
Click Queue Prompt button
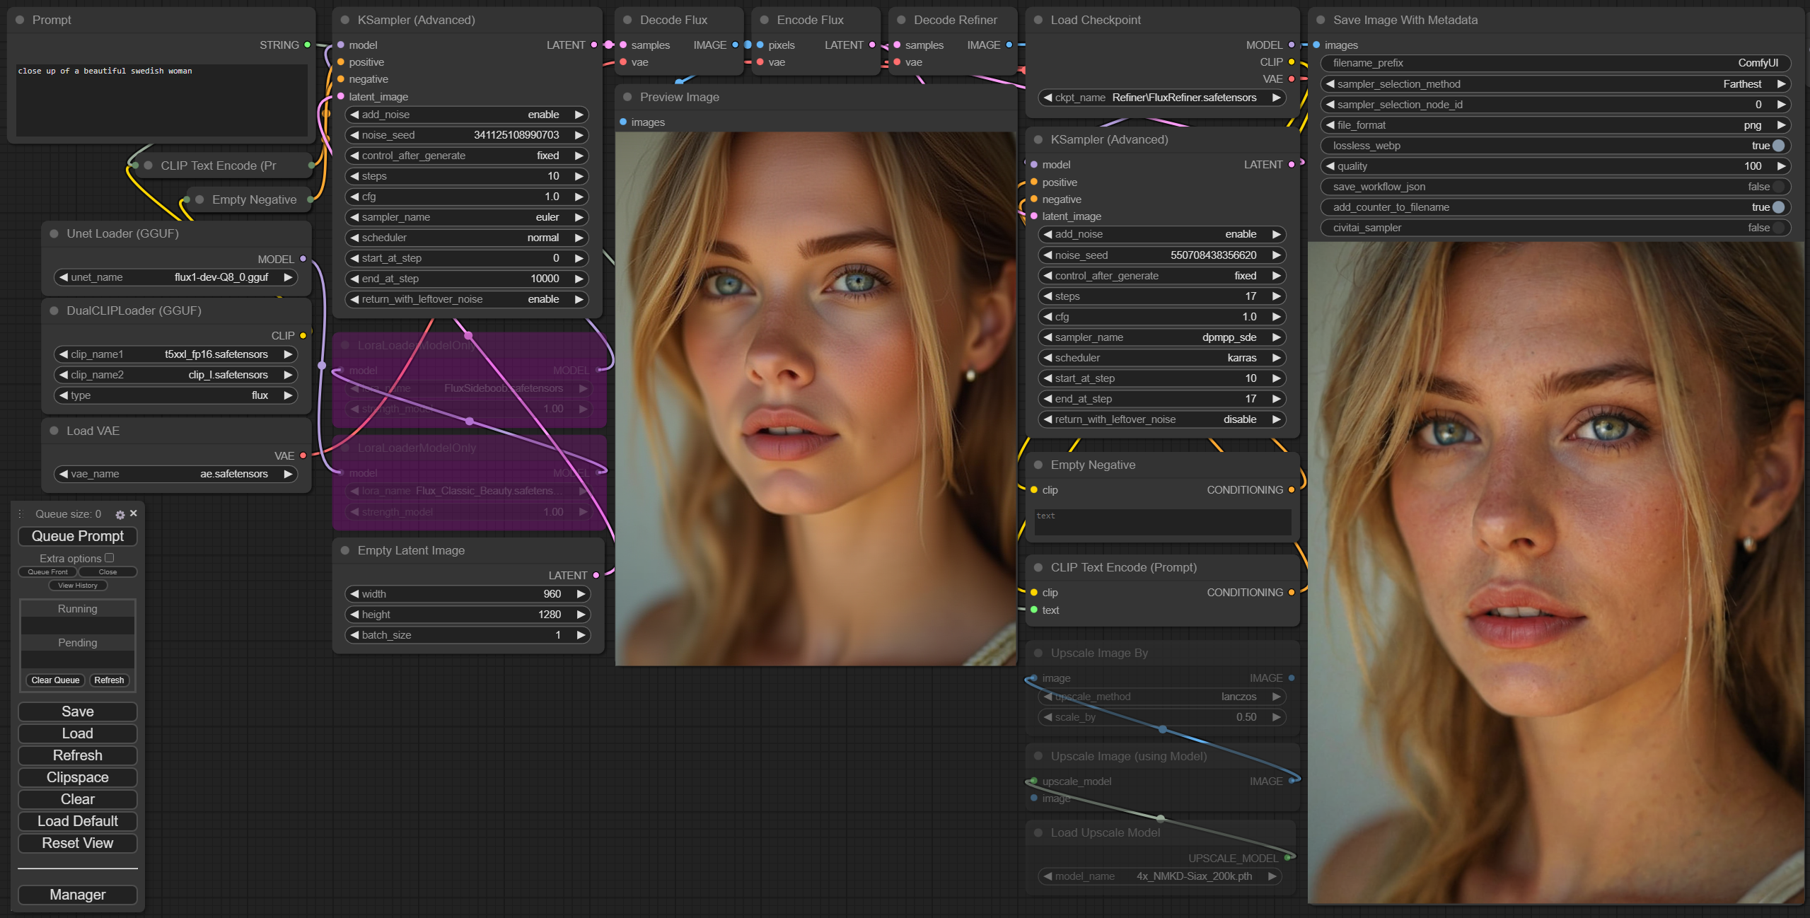[x=78, y=536]
